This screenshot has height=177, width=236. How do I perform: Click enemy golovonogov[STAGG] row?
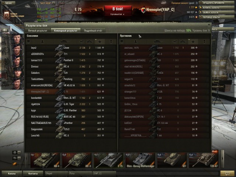164,60
